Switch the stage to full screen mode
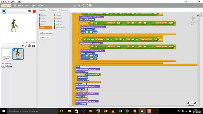203x114 pixels. pyautogui.click(x=4, y=11)
